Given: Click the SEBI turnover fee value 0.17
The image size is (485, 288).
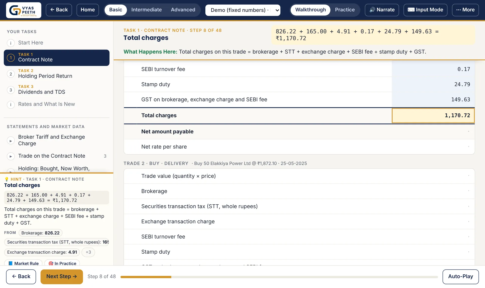Looking at the screenshot, I should pos(433,69).
